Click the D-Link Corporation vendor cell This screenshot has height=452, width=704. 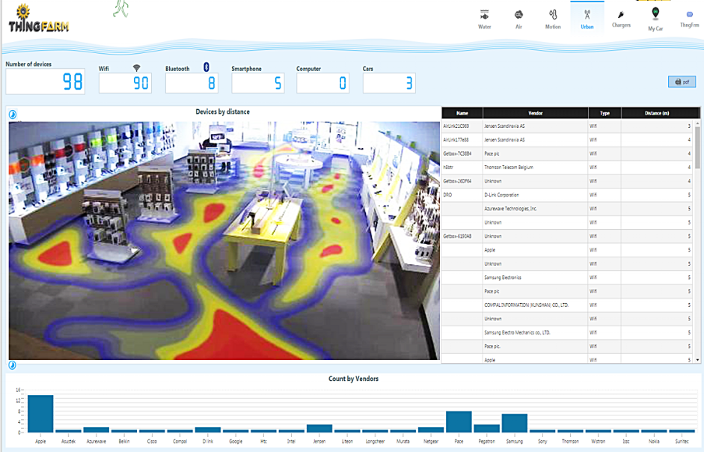click(535, 195)
